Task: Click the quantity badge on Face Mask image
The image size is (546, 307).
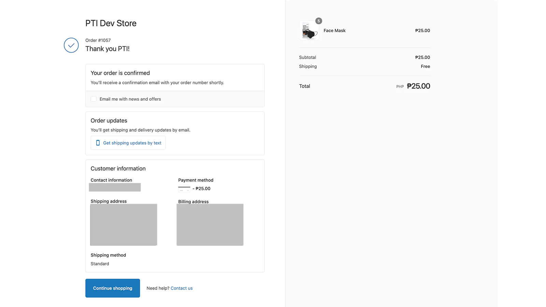Action: 318,21
